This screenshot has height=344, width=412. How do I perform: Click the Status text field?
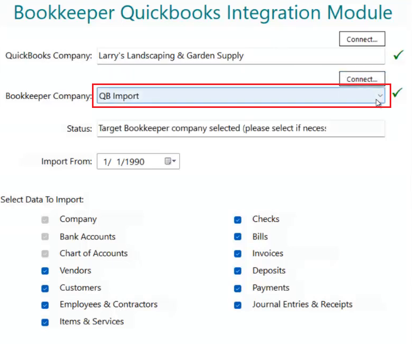pos(241,129)
